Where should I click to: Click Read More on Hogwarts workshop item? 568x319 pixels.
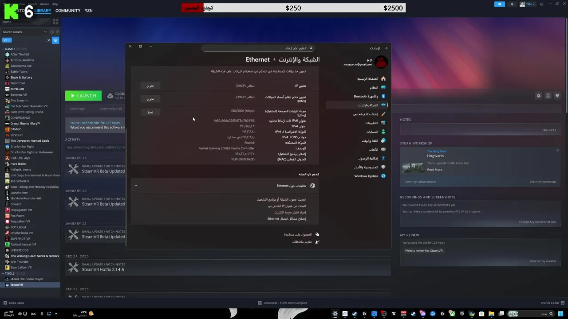pos(434,170)
